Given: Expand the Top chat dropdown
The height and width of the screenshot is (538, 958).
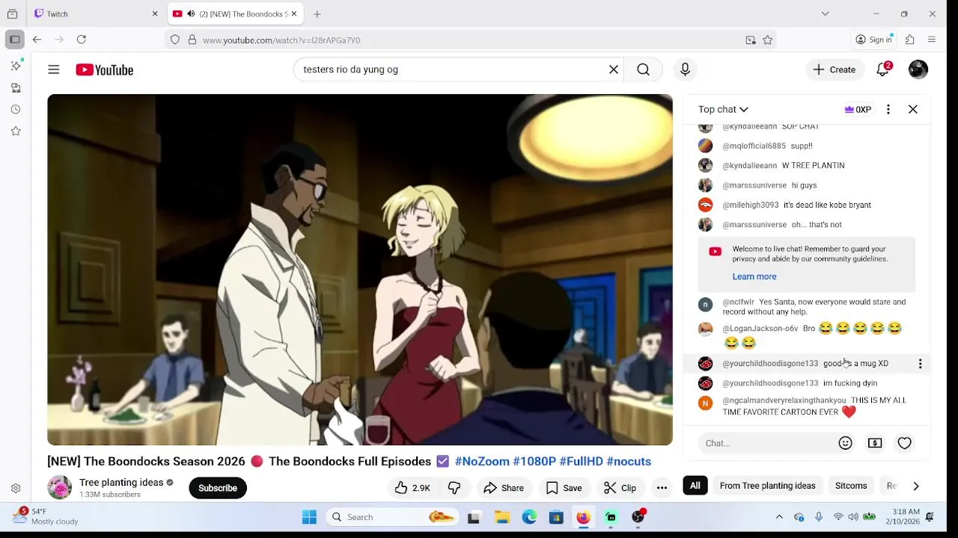Looking at the screenshot, I should tap(723, 109).
